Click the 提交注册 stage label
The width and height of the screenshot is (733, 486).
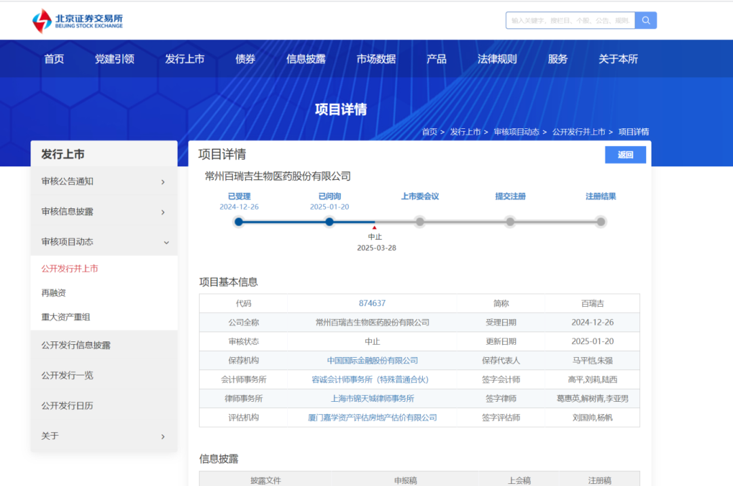pyautogui.click(x=510, y=196)
